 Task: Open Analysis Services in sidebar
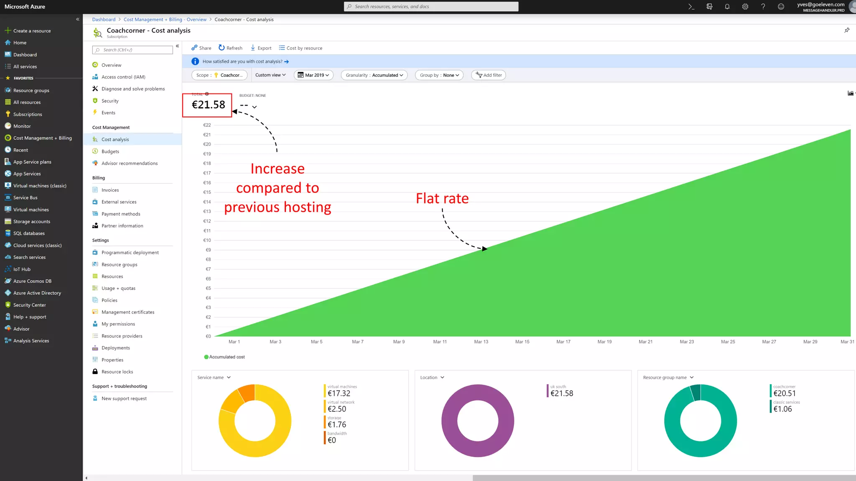(31, 341)
